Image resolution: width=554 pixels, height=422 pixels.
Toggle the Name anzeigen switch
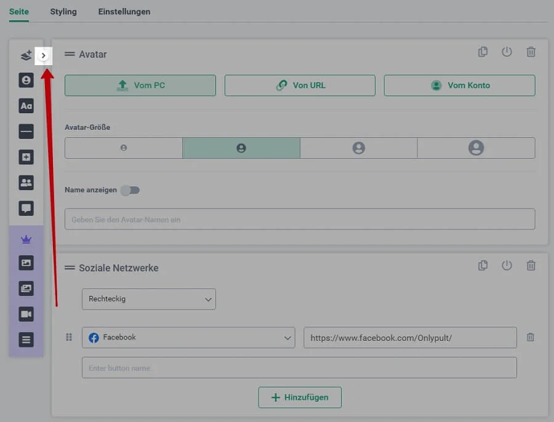(130, 190)
